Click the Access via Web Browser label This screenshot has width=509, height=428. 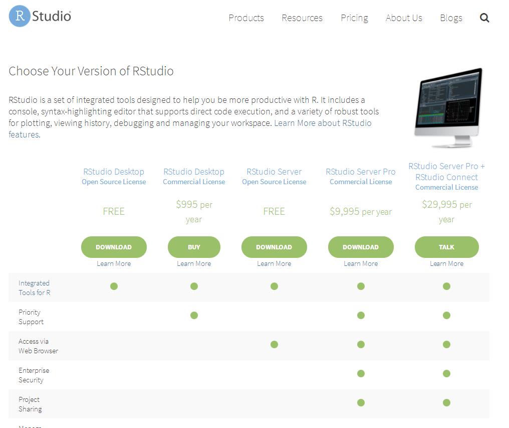[38, 346]
